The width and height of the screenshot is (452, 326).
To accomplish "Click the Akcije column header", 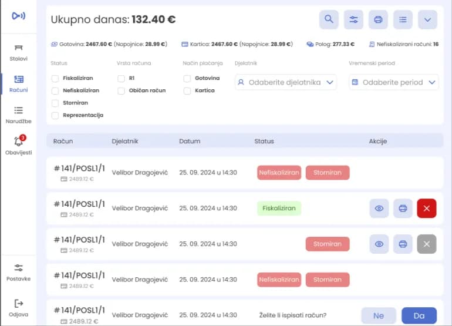I will [378, 141].
